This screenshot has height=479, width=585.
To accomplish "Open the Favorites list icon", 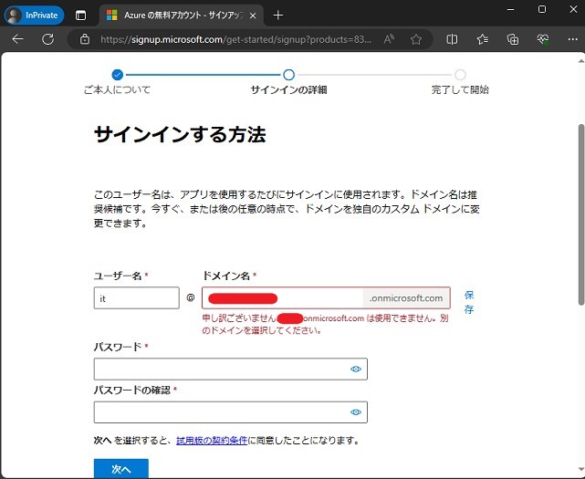I will point(483,39).
